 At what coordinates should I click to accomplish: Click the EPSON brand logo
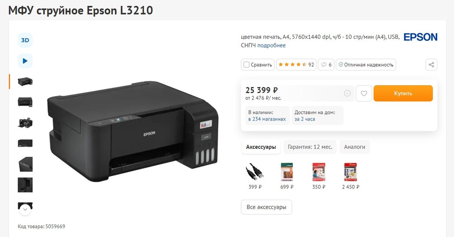click(x=420, y=37)
